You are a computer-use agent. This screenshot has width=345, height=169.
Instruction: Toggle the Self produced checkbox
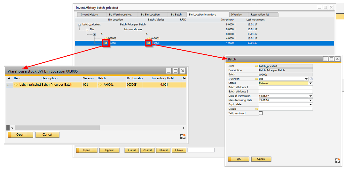coord(261,113)
